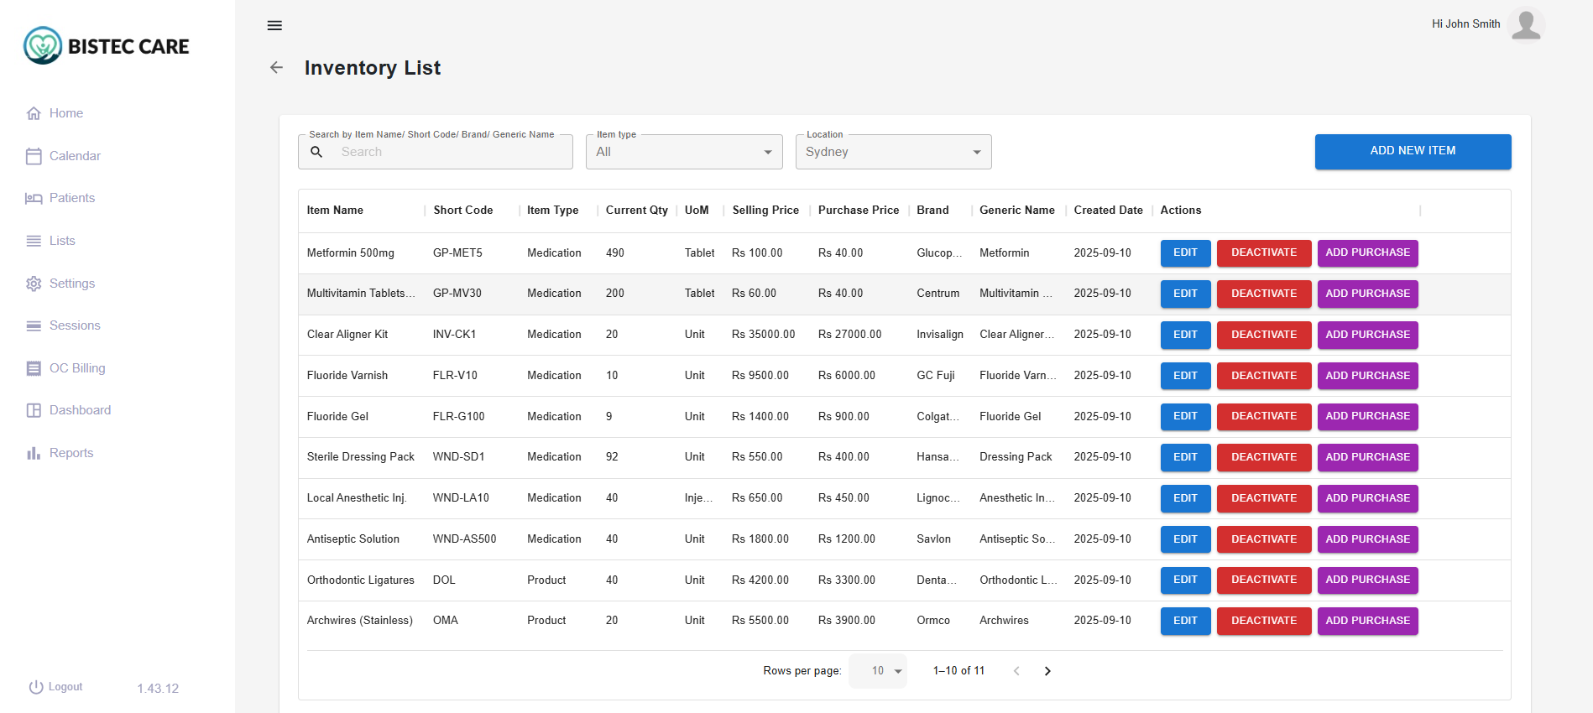Deactivate the Fluoride Gel item
The height and width of the screenshot is (713, 1593).
click(x=1263, y=416)
